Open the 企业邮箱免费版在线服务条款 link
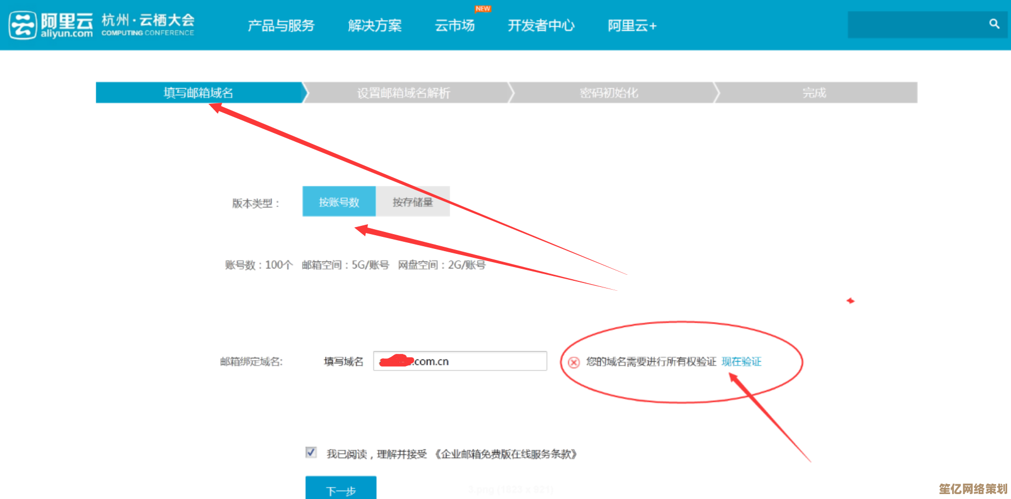Viewport: 1011px width, 499px height. coord(505,454)
